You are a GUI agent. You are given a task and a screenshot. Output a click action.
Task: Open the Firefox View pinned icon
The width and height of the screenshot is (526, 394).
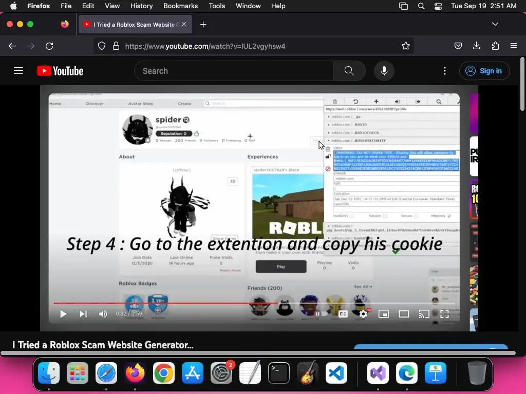pos(65,24)
